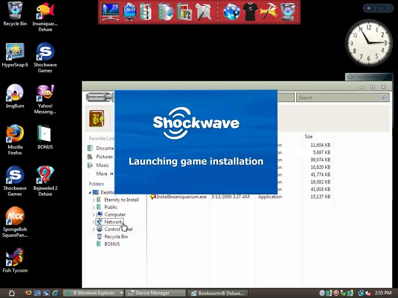Viewport: 398px width, 298px height.
Task: Switch to Device Manager taskbar button
Action: pyautogui.click(x=155, y=293)
